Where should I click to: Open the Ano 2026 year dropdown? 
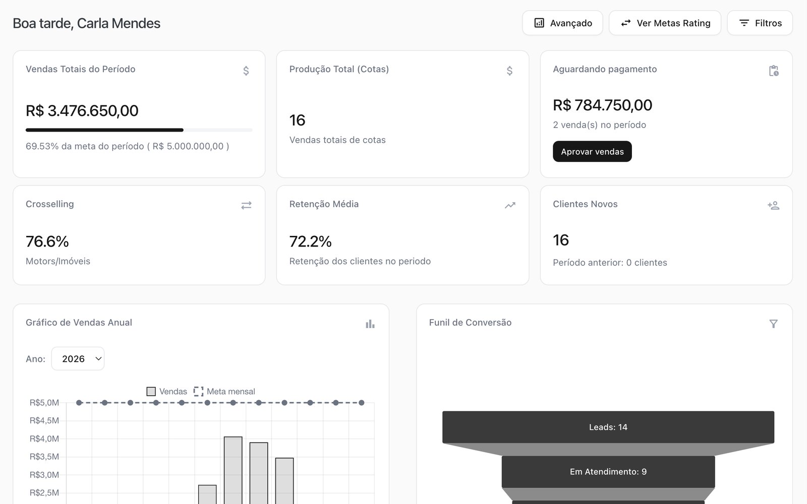pos(78,359)
